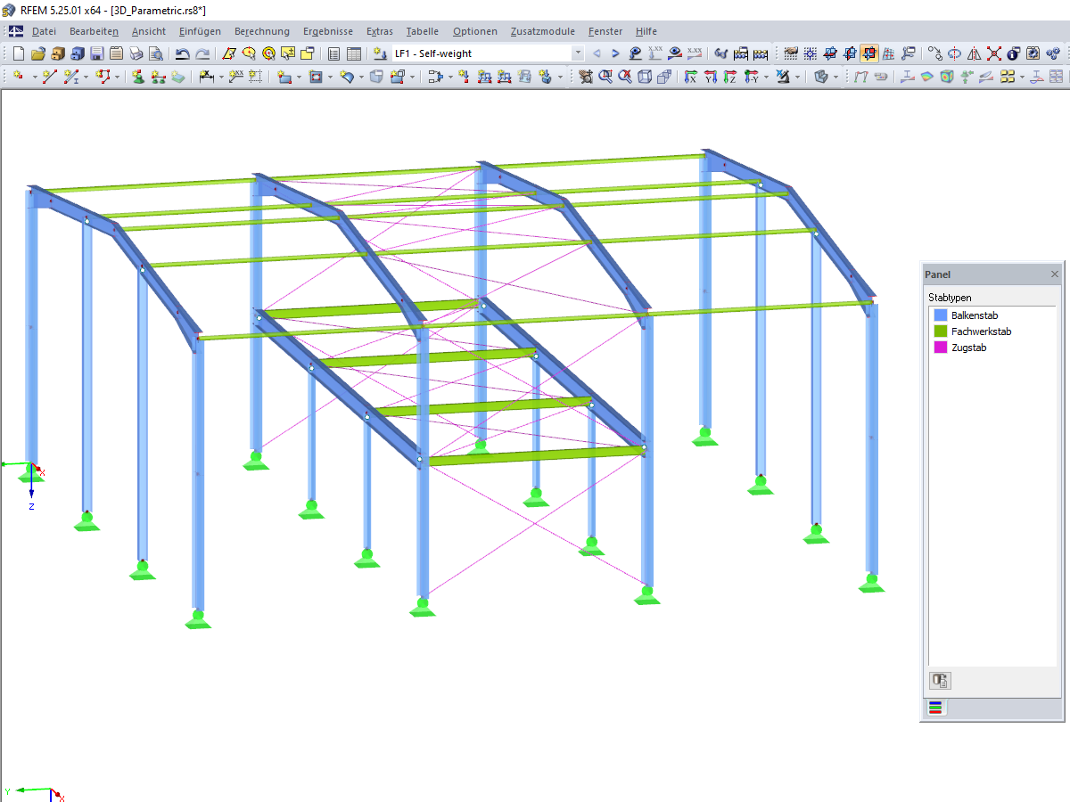This screenshot has height=802, width=1070.
Task: Click the yellow folder windows icon
Action: (307, 53)
